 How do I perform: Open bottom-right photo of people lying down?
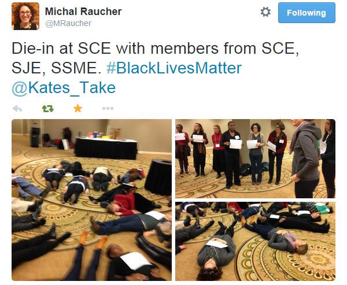[255, 241]
